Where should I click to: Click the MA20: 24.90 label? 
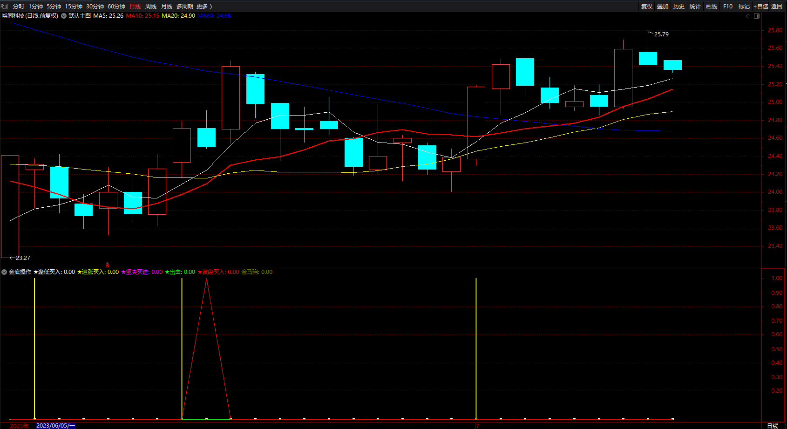(x=178, y=16)
